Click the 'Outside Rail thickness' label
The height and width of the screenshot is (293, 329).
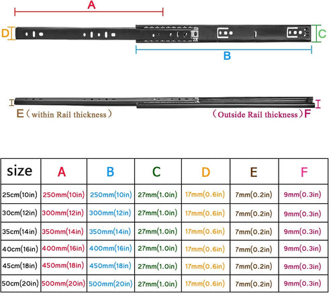pos(258,114)
